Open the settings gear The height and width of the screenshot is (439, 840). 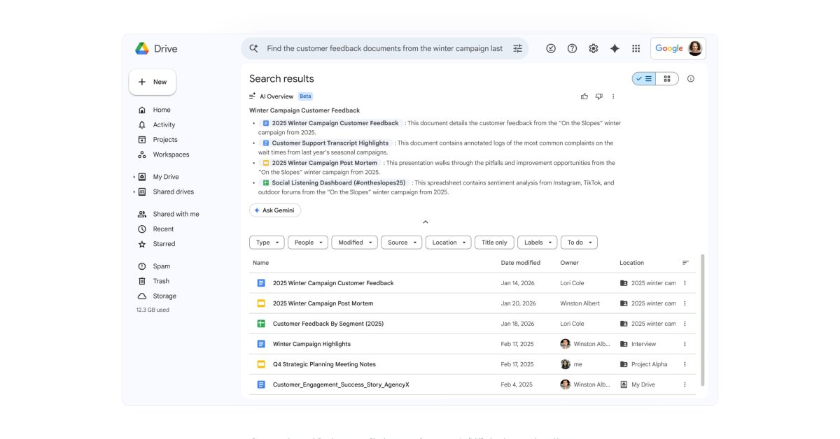(x=594, y=49)
